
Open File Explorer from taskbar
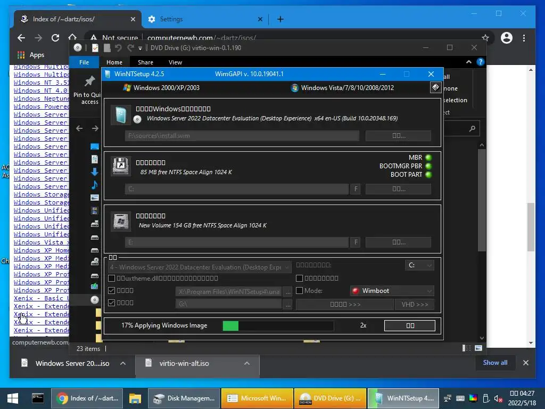(x=135, y=398)
